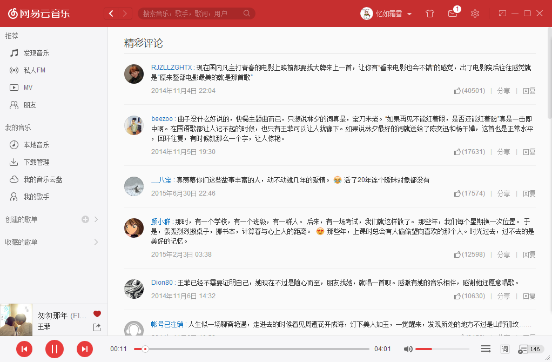This screenshot has height=362, width=552.
Task: Open the messages envelope icon
Action: [453, 14]
